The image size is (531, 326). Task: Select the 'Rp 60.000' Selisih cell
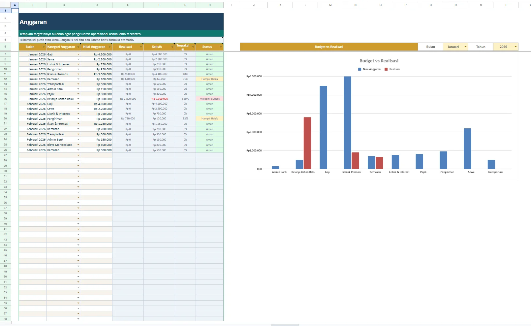pyautogui.click(x=159, y=79)
